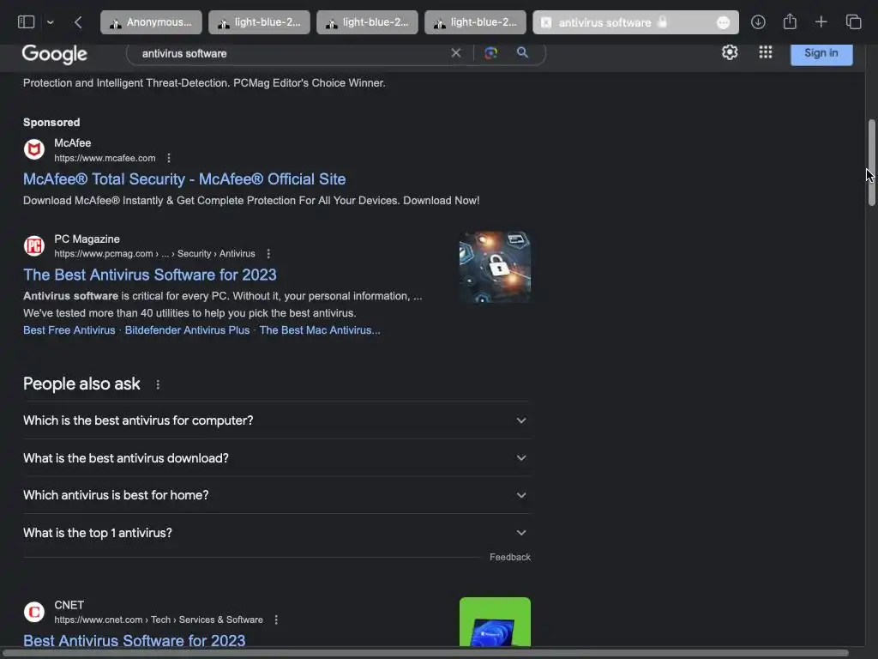
Task: Open McAfee ad options three-dot menu
Action: (x=169, y=158)
